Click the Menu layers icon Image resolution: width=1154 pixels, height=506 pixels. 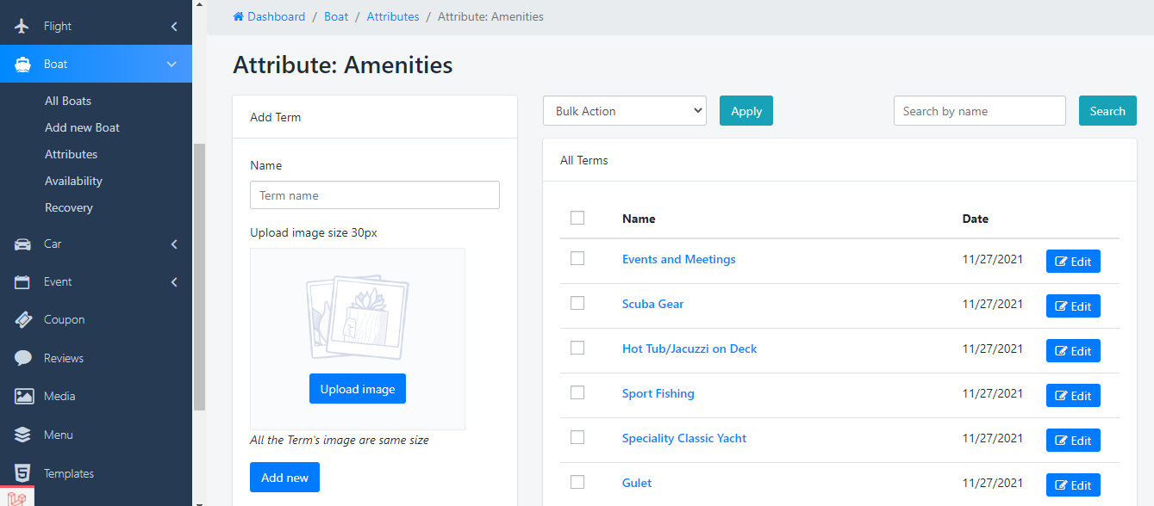click(x=23, y=435)
